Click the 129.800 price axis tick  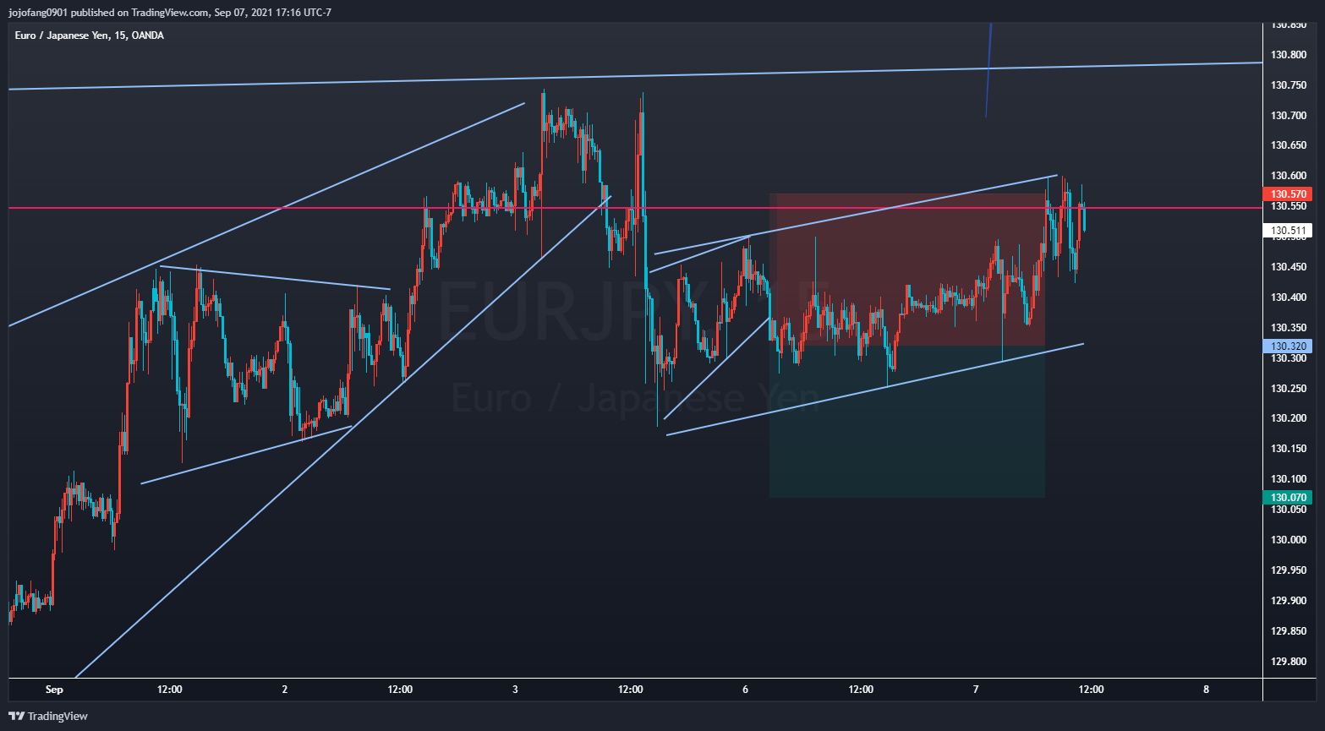(x=1288, y=662)
